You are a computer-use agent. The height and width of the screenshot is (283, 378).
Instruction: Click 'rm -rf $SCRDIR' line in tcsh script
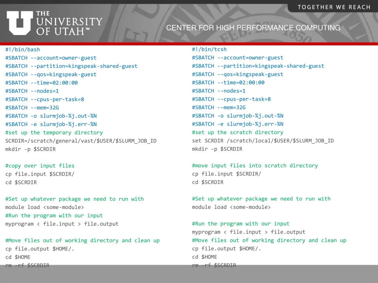click(214, 265)
